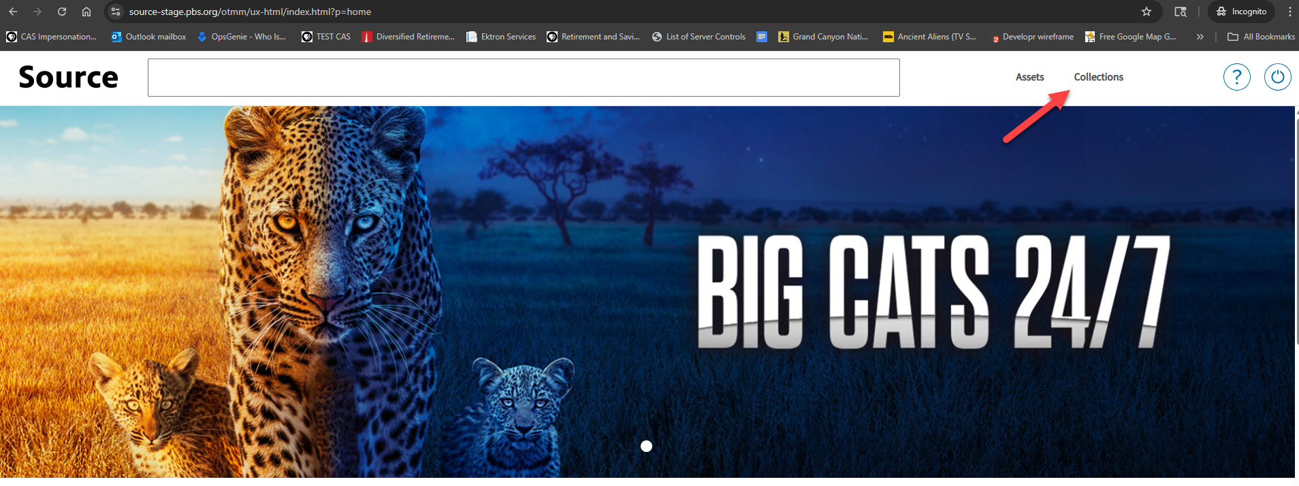Image resolution: width=1299 pixels, height=486 pixels.
Task: Click the Source logo
Action: (68, 77)
